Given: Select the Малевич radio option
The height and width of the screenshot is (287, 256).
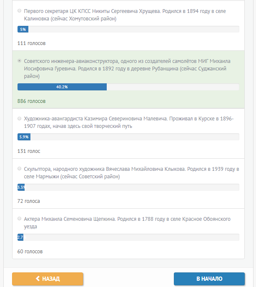Looking at the screenshot, I should [20, 119].
